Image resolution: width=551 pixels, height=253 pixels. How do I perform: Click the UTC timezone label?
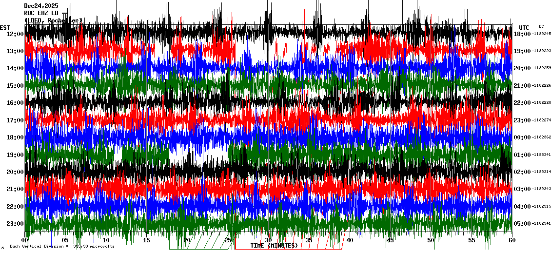[524, 27]
